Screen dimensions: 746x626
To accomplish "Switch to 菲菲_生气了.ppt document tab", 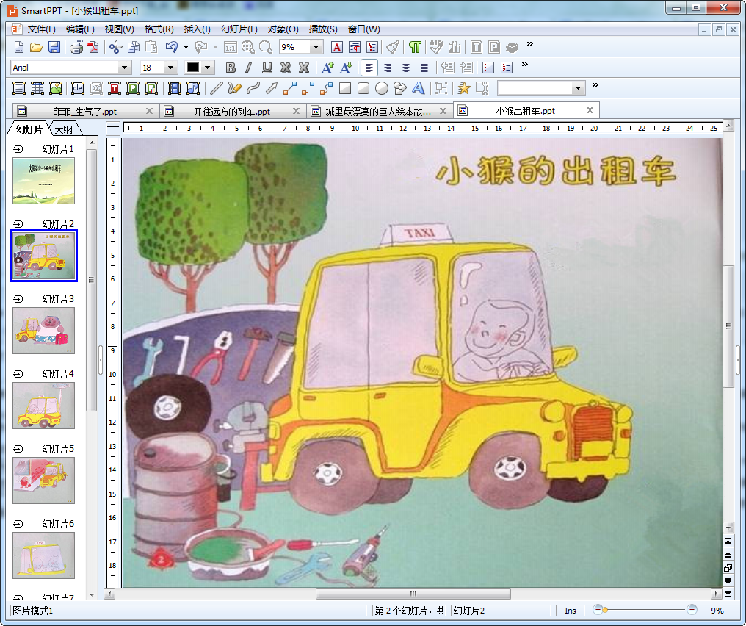I will (x=84, y=112).
